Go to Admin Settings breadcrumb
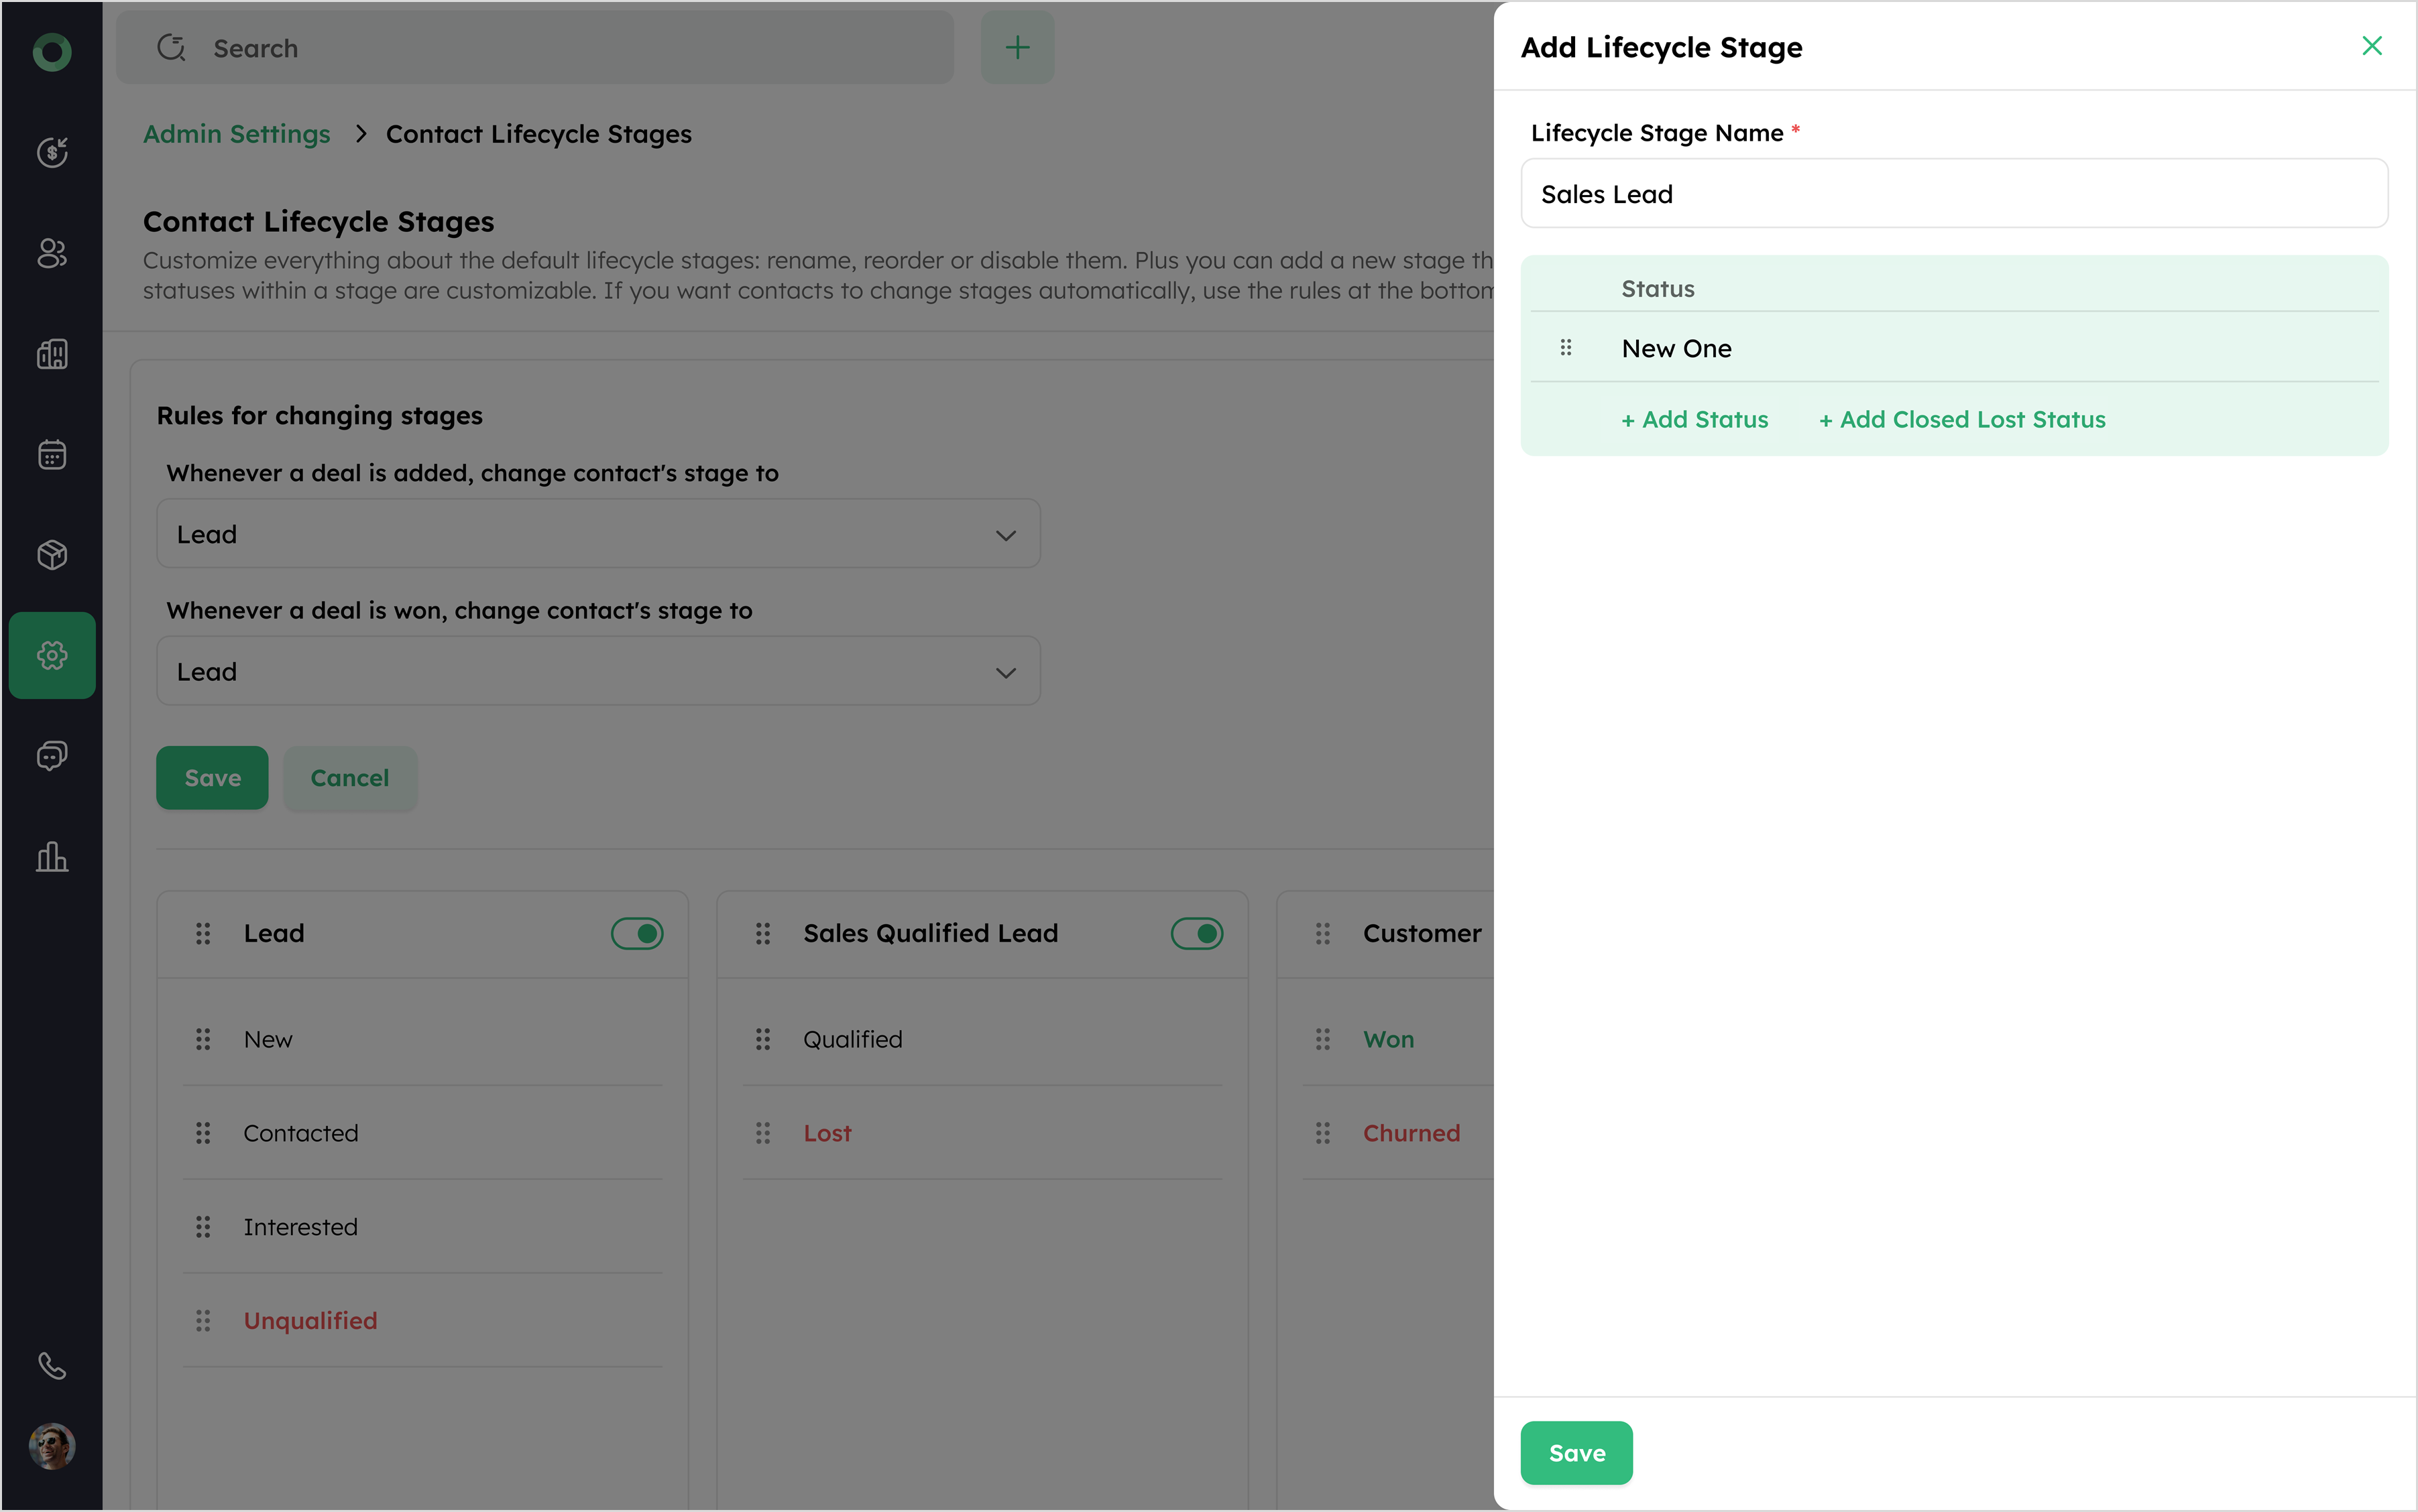Screen dimensions: 2418x1512 (x=236, y=134)
